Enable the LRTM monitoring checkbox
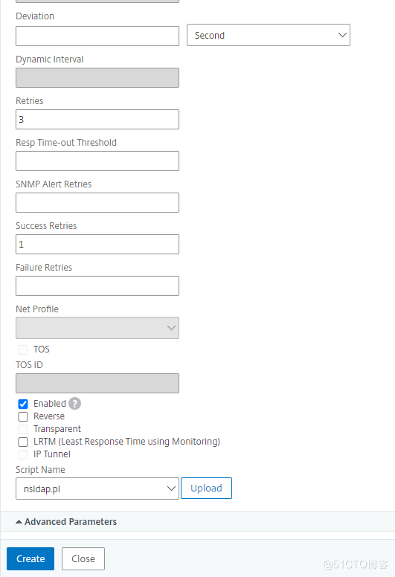 click(23, 442)
